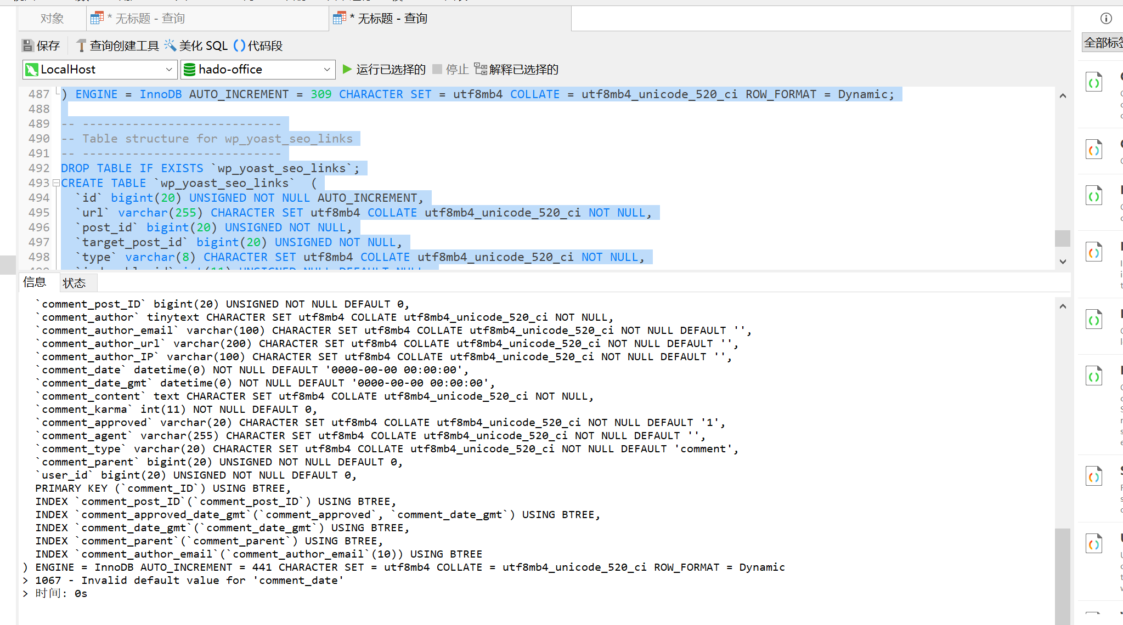The image size is (1123, 625).
Task: Click the 代码段 snippet icon
Action: point(240,45)
